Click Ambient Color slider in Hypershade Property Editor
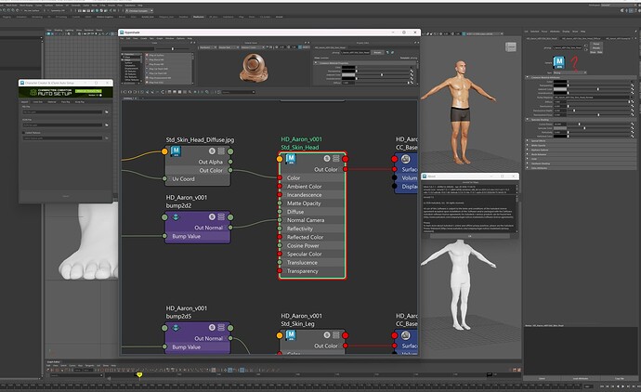The width and height of the screenshot is (641, 392). point(382,75)
